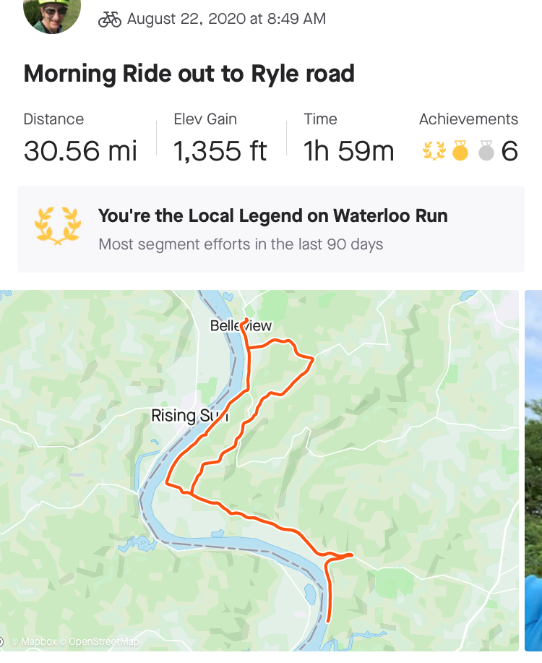Click the Local Legend laurel icon in banner

click(x=58, y=225)
